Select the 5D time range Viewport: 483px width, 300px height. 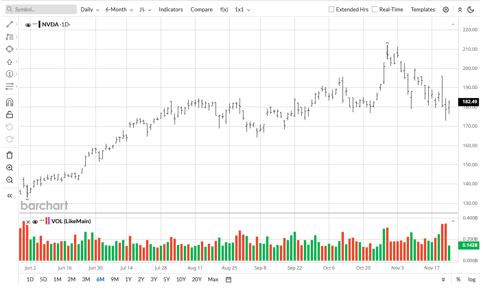pyautogui.click(x=44, y=280)
